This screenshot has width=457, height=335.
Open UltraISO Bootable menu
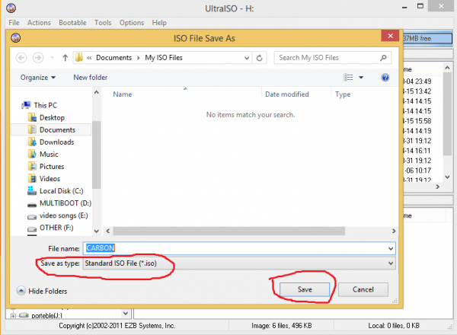pos(72,23)
